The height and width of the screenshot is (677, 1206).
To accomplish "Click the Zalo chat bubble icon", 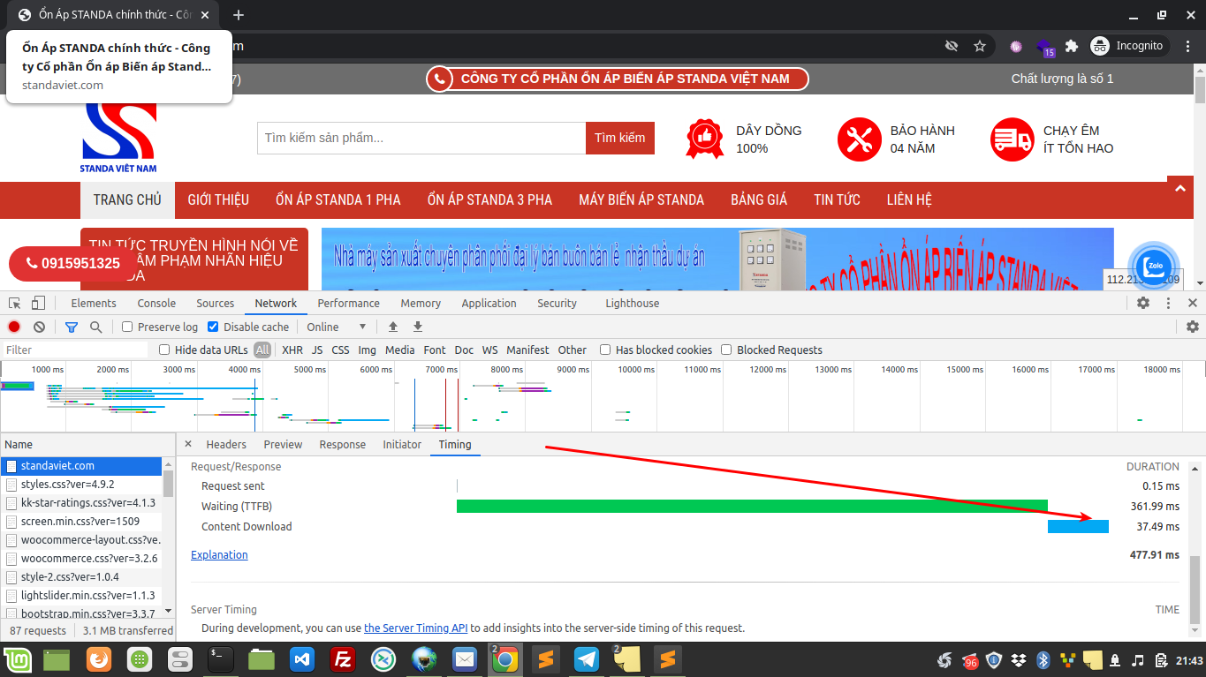I will 1153,267.
